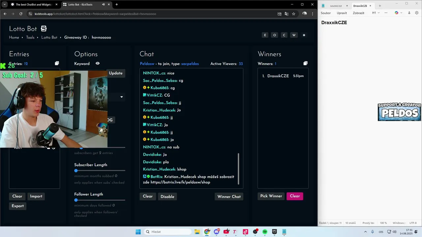Click the O shortcut button

pyautogui.click(x=274, y=35)
